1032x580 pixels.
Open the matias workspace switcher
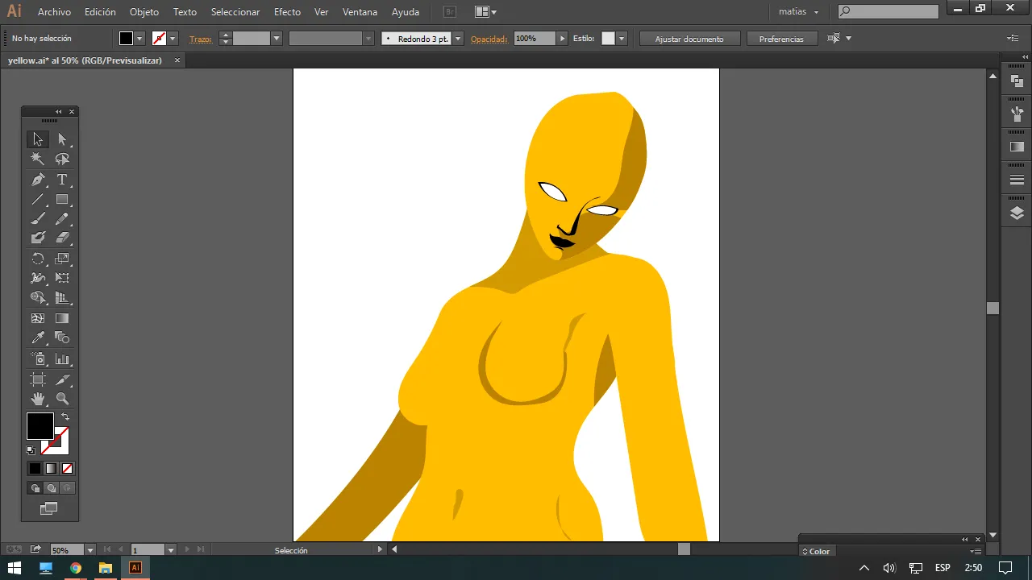799,12
